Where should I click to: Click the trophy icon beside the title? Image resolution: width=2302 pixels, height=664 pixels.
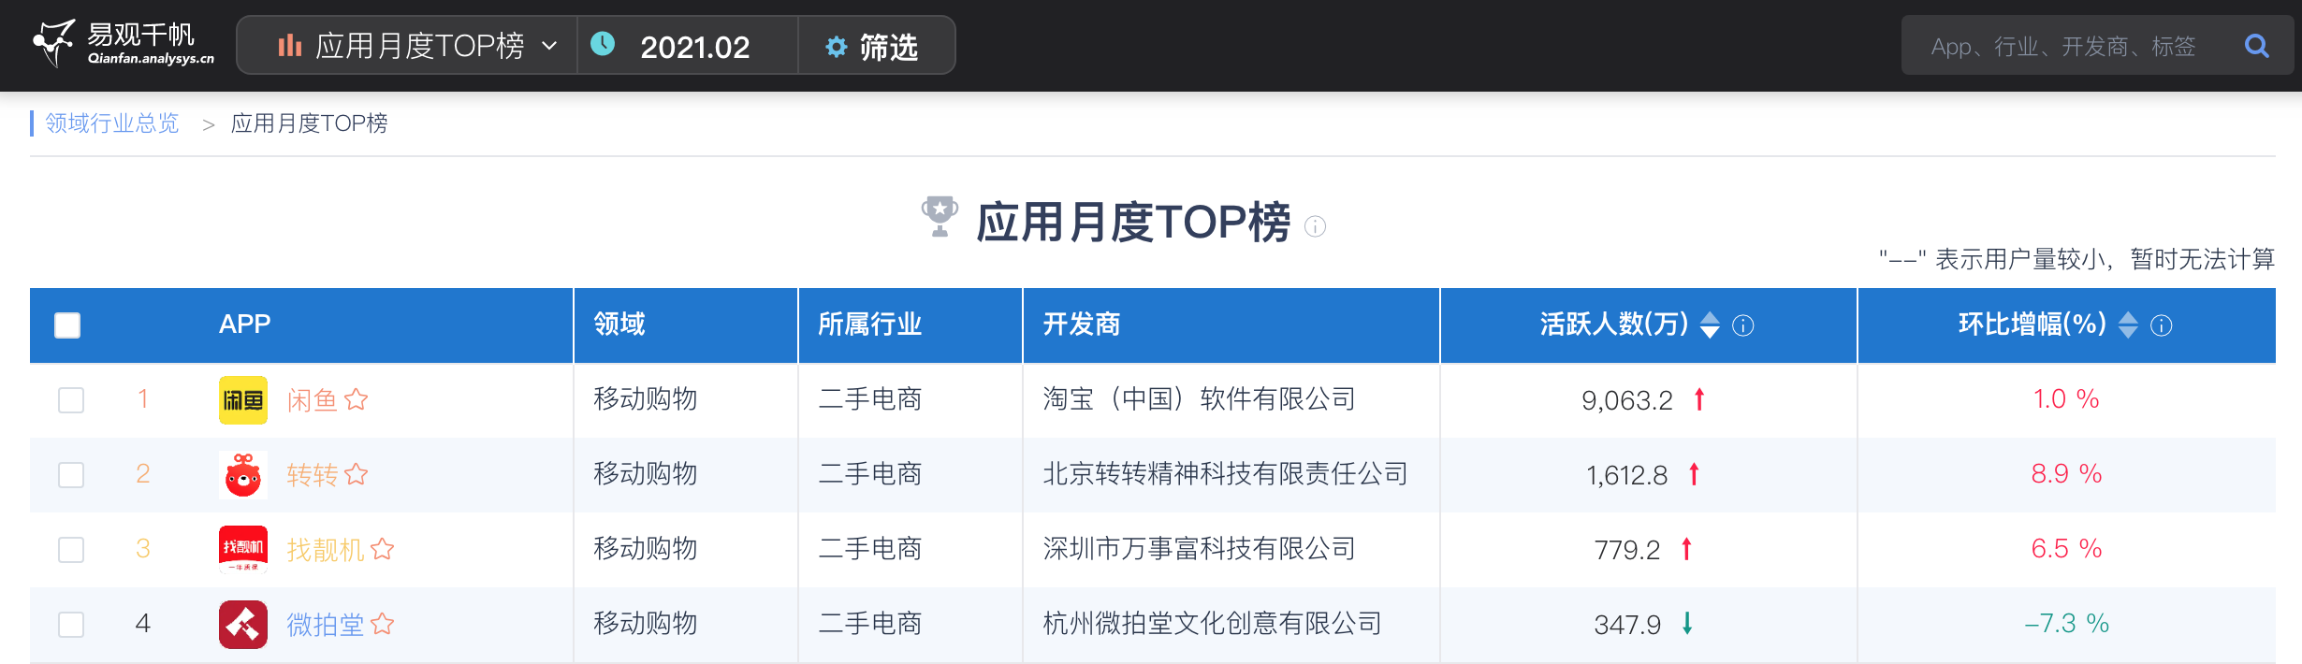click(x=940, y=217)
